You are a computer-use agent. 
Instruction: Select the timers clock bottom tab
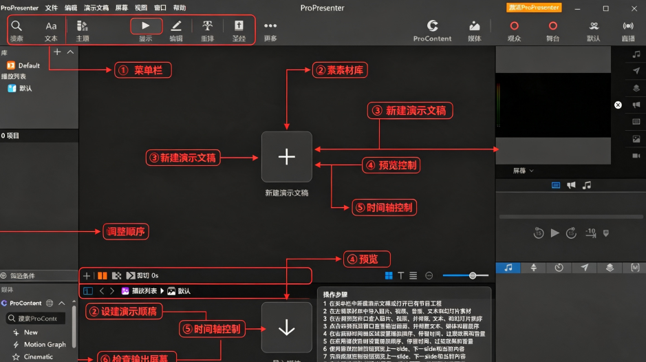559,268
